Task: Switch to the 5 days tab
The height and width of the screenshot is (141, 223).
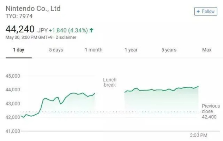Action: [x=56, y=50]
